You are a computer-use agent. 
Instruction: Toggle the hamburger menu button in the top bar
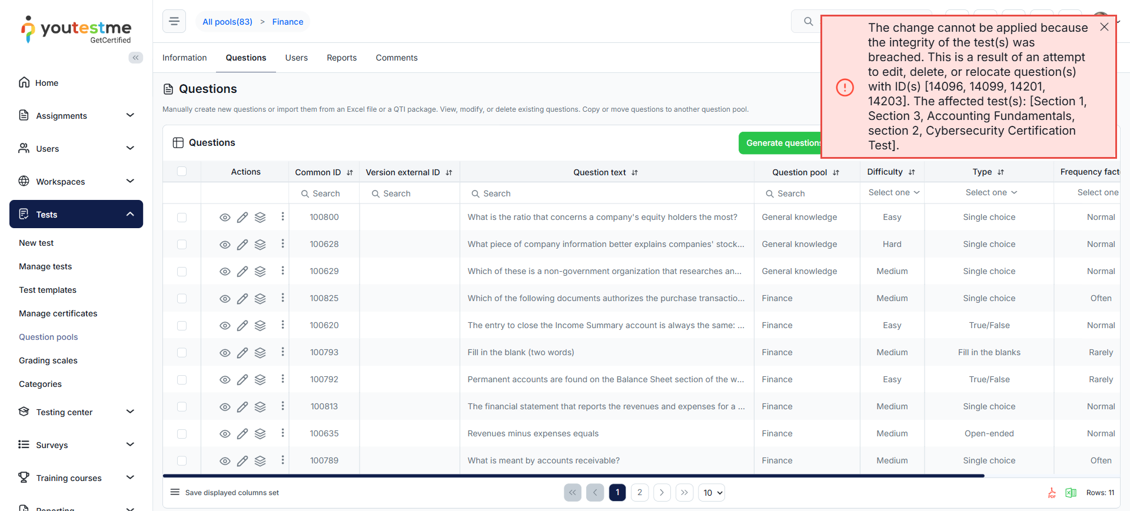pos(174,22)
